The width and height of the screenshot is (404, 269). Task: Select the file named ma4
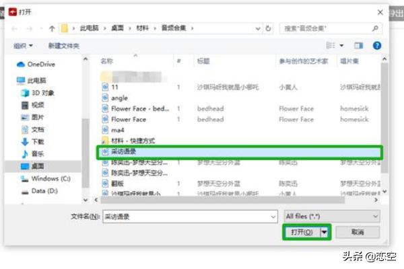(117, 130)
